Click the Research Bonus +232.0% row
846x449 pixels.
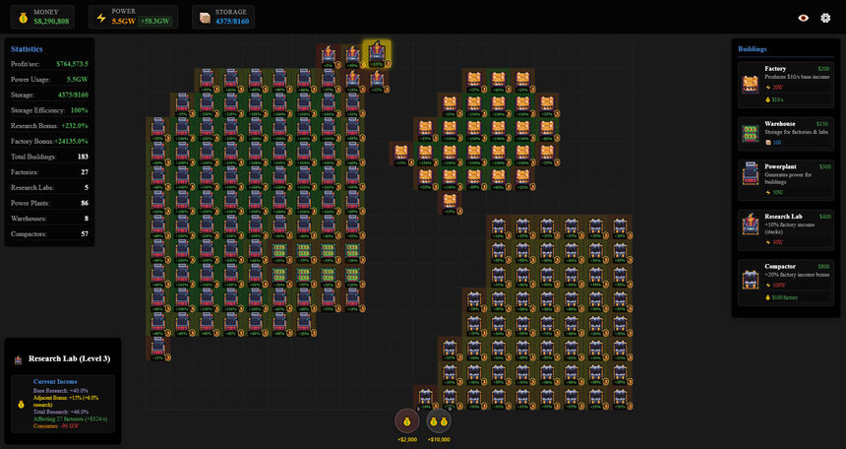[49, 126]
